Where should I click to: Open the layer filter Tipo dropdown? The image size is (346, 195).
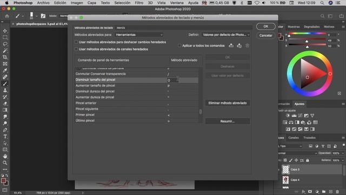point(290,146)
